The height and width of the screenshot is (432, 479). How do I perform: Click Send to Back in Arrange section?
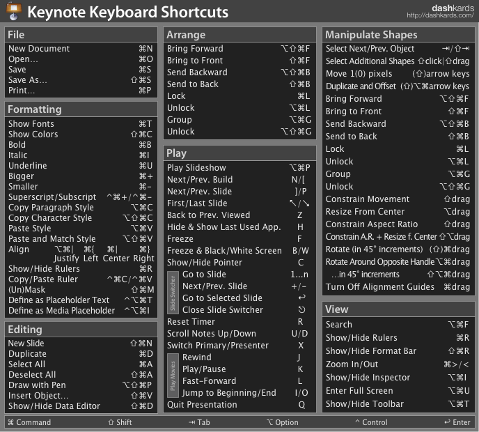coord(239,84)
